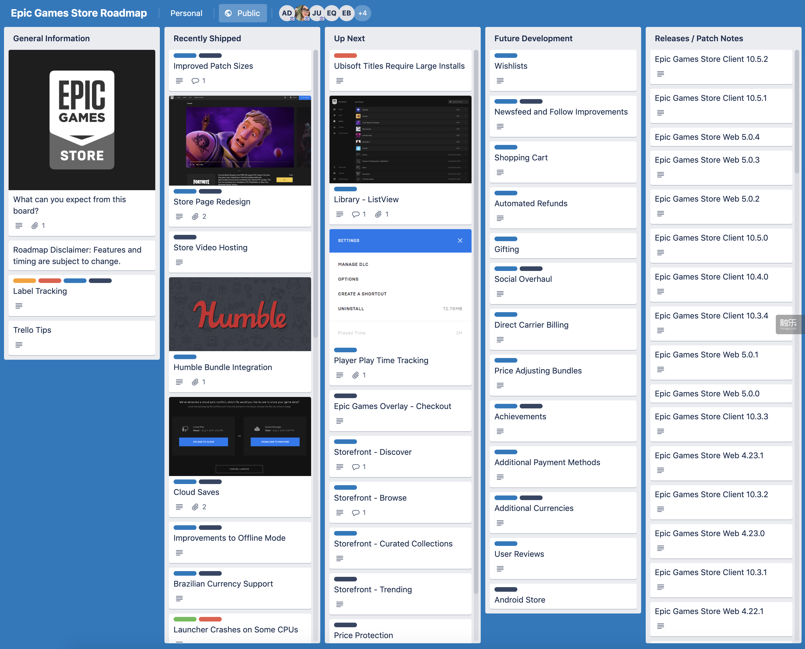Image resolution: width=805 pixels, height=649 pixels.
Task: Click description icon on Store Video Hosting card
Action: pyautogui.click(x=179, y=262)
